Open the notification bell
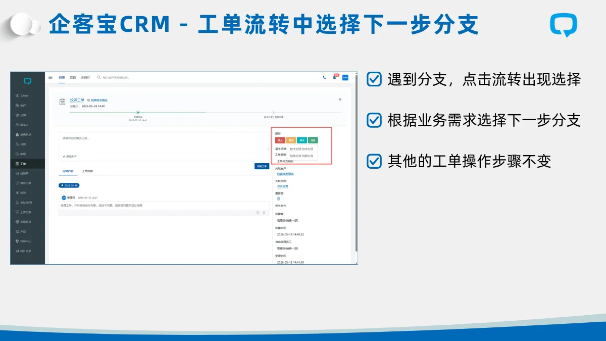The image size is (606, 341). tap(335, 77)
